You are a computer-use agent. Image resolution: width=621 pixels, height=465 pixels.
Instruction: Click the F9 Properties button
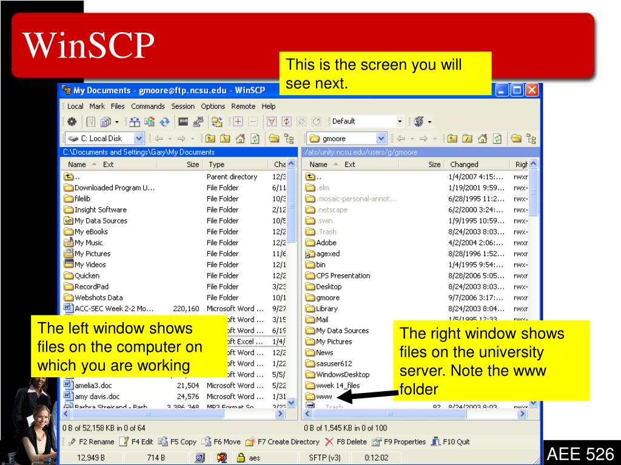pos(399,441)
